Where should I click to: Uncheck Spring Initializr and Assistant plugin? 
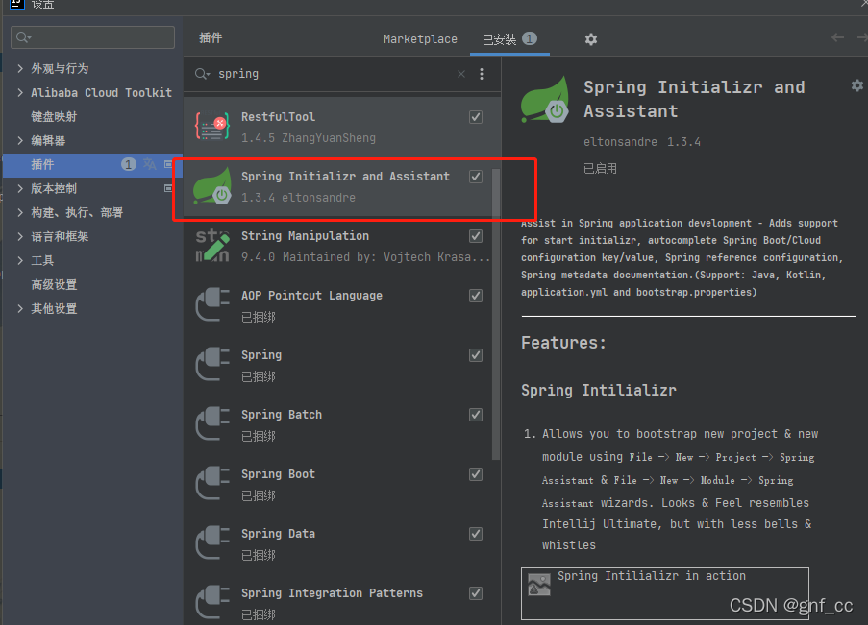pyautogui.click(x=476, y=177)
